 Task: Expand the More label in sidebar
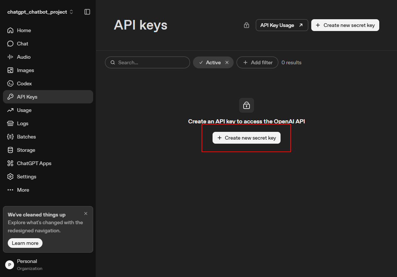[23, 190]
